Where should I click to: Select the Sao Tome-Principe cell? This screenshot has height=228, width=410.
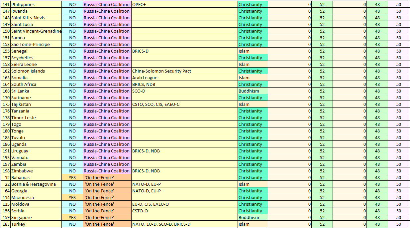(x=36, y=45)
